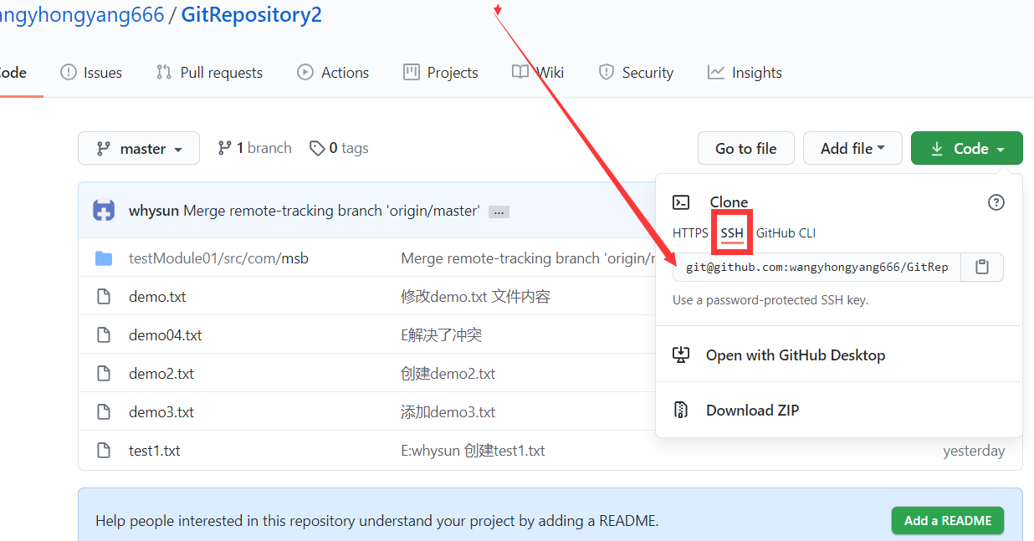Open the whysun author link
1034x541 pixels.
coord(154,211)
